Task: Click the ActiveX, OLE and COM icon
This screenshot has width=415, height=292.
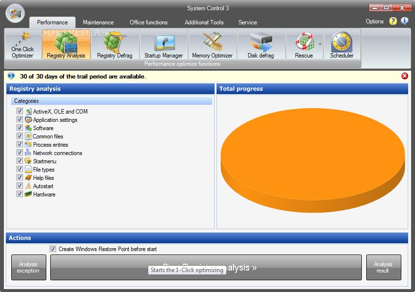Action: (x=28, y=111)
